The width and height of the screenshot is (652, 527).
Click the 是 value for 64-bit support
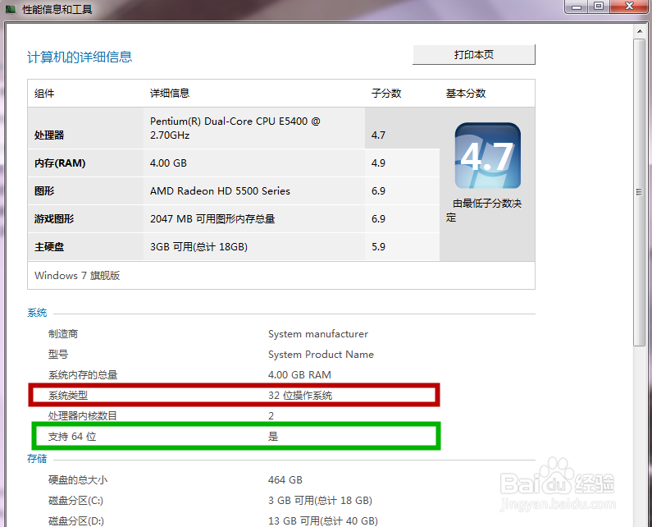tap(273, 436)
